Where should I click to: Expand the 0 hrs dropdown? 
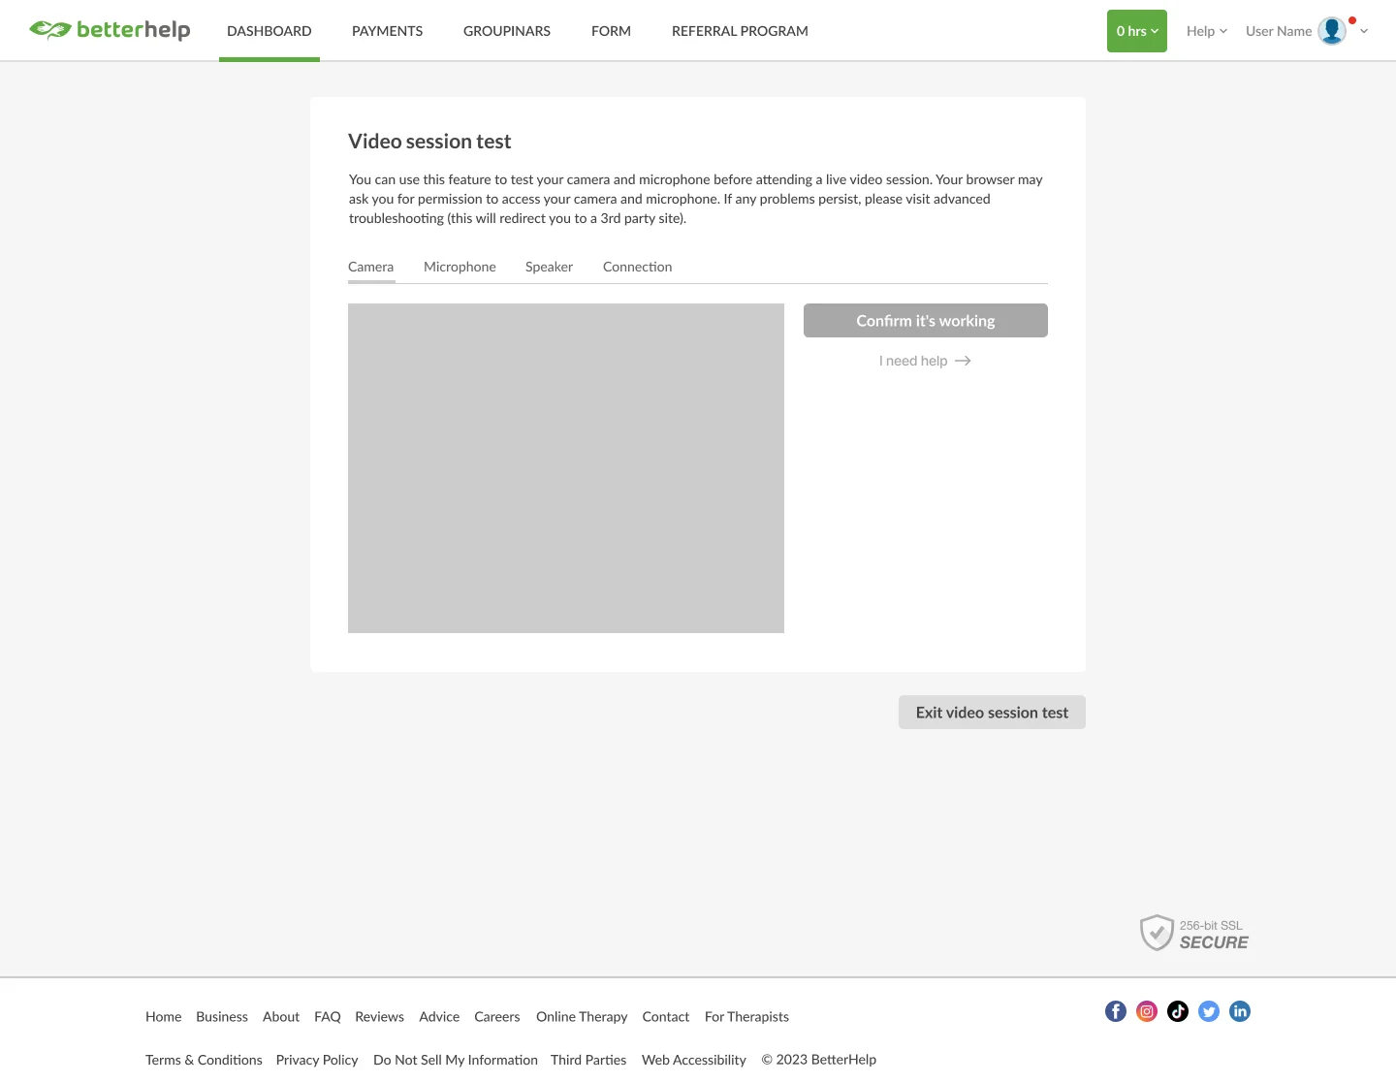pyautogui.click(x=1137, y=31)
